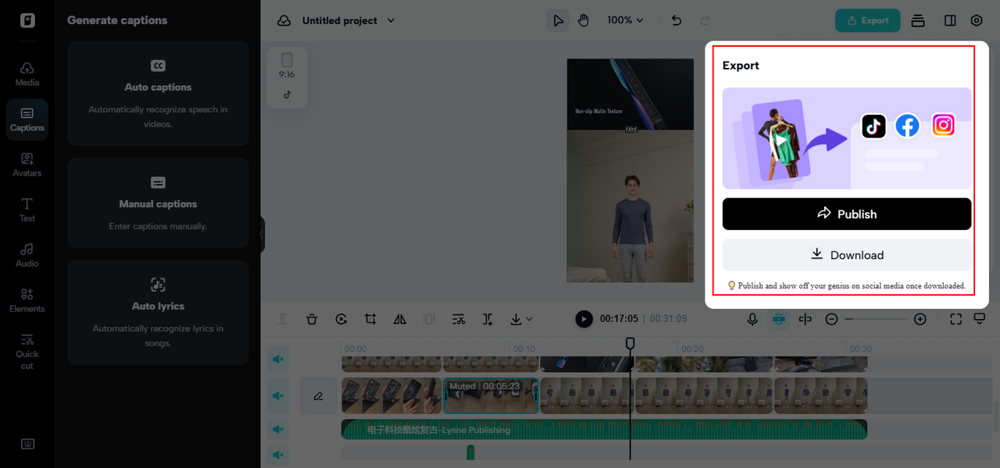Click the redo arrow
The image size is (1000, 468).
[705, 20]
